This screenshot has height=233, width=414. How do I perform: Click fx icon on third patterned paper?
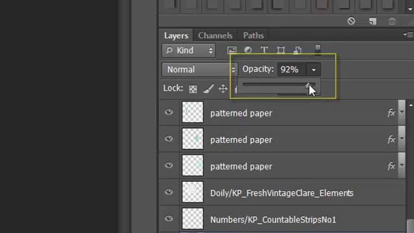[391, 166]
